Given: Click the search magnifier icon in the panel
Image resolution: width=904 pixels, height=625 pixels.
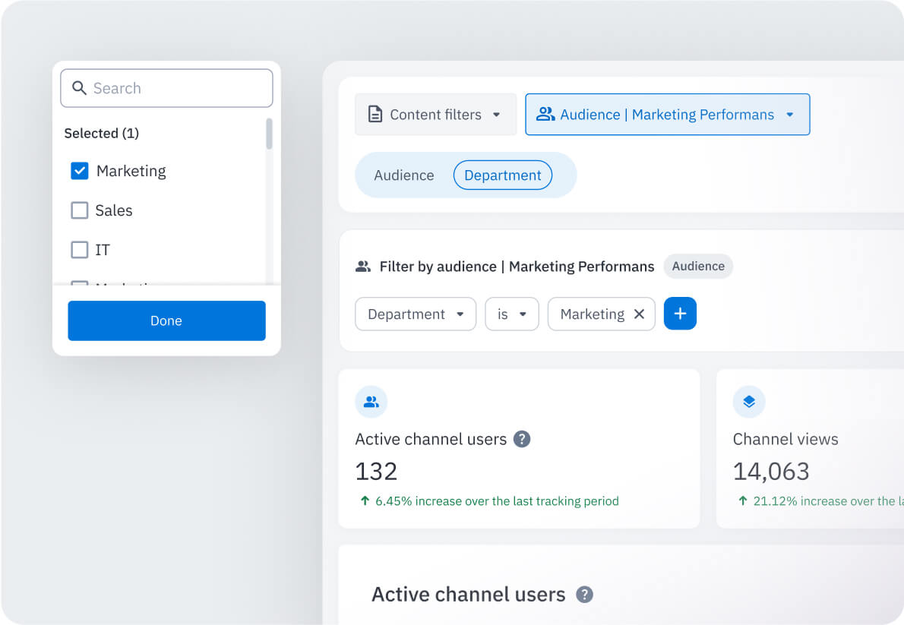Looking at the screenshot, I should point(80,88).
